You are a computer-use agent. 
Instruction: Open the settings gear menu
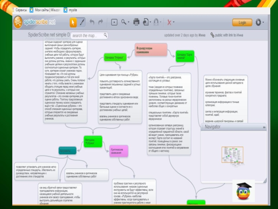pyautogui.click(x=259, y=22)
